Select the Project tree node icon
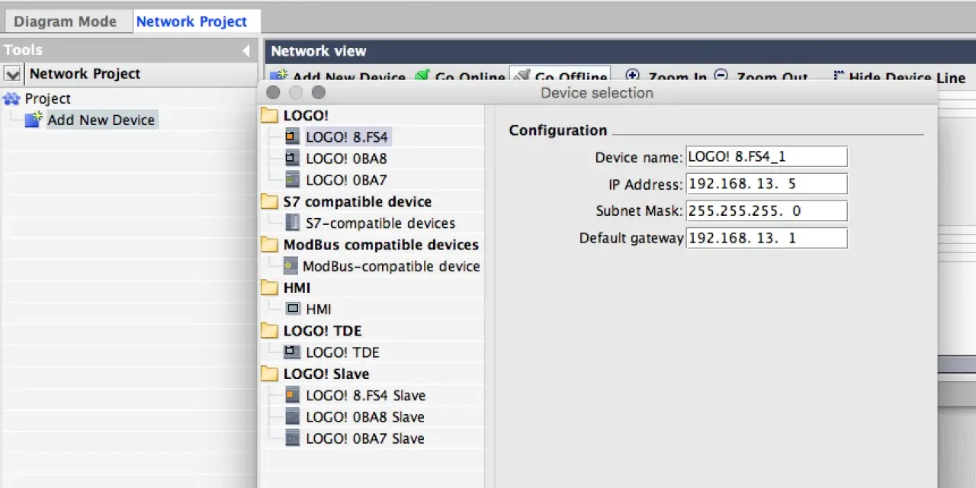Viewport: 976px width, 488px height. coord(11,98)
